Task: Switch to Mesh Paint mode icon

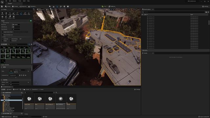Action: tap(61, 7)
